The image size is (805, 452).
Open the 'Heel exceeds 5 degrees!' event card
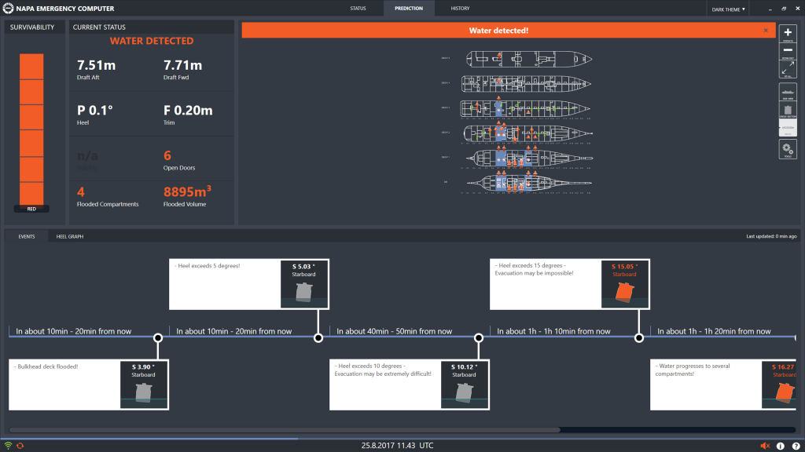tap(249, 284)
